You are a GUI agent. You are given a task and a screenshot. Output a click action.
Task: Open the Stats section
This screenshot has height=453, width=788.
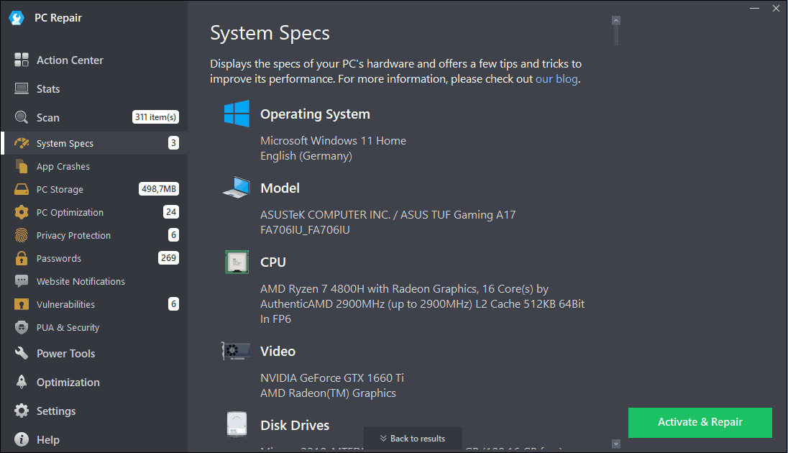[94, 88]
